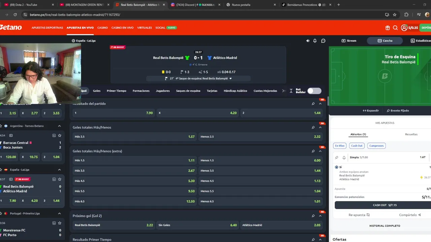The height and width of the screenshot is (242, 431).
Task: Collapse the Resultado Primer Tiempo section
Action: point(320,240)
